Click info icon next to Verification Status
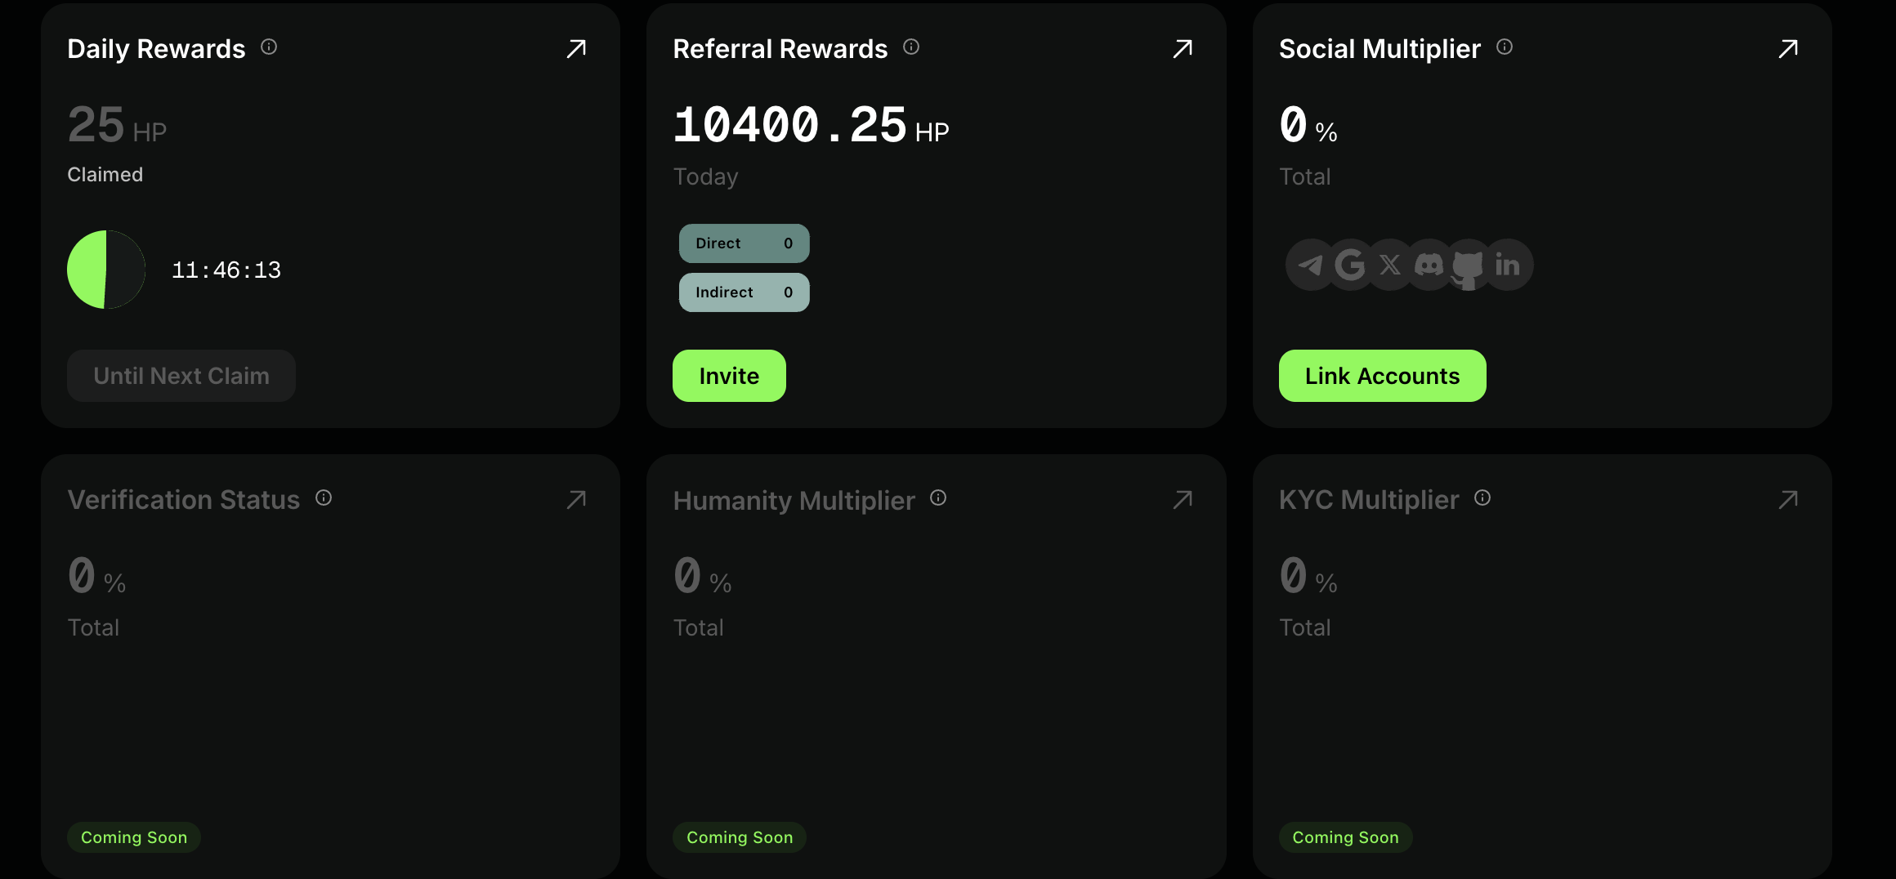Screen dimensions: 1896x879 (324, 498)
